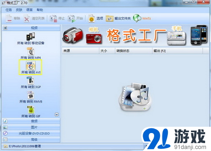
Task: Open the 任务 menu
Action: point(8,10)
